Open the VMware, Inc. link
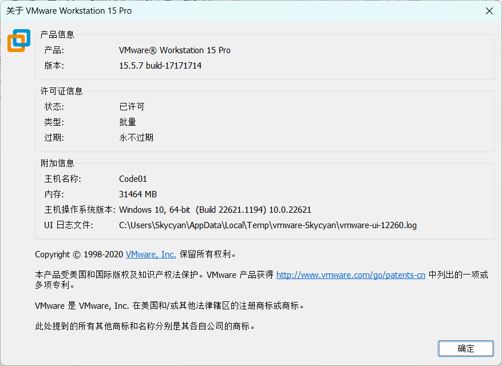 [151, 254]
